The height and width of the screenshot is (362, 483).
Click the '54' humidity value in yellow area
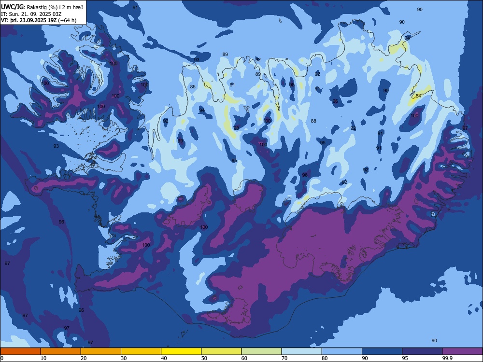(418, 96)
